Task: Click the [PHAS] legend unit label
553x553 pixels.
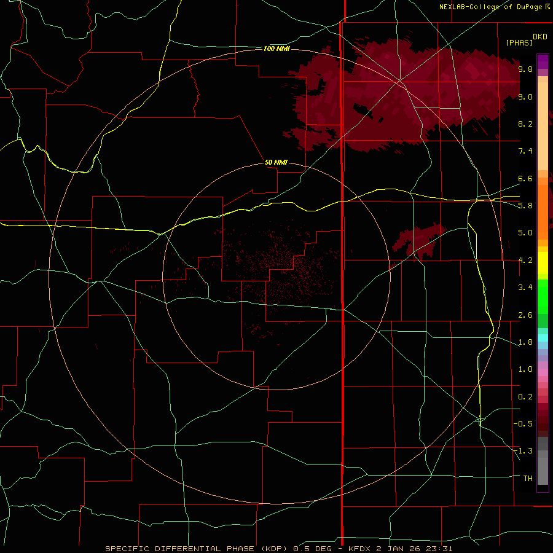Action: (519, 42)
